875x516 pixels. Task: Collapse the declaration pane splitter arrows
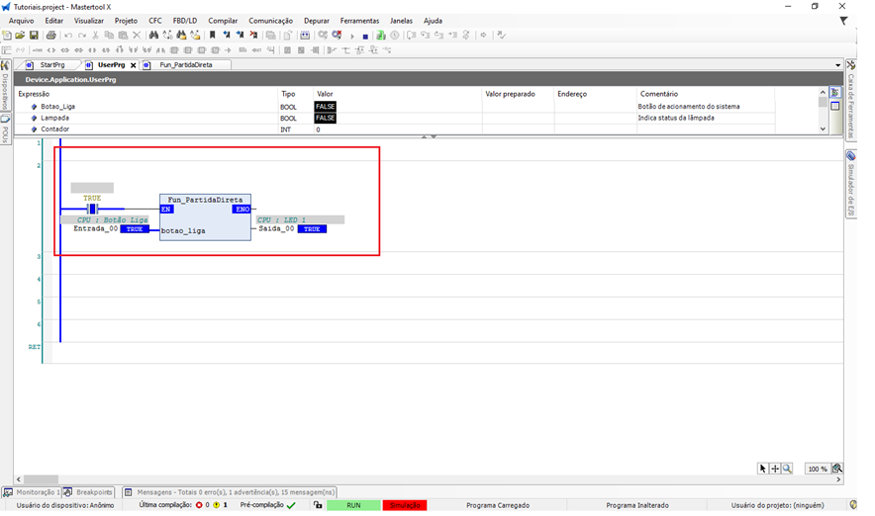429,136
